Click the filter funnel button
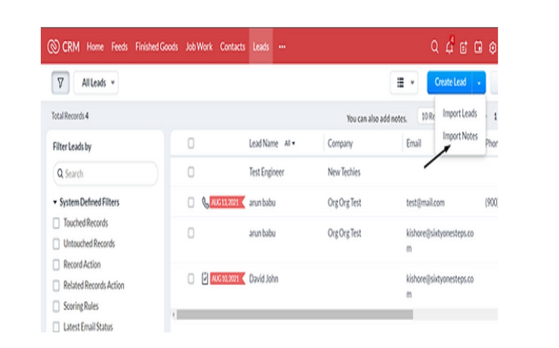The width and height of the screenshot is (559, 348). click(x=60, y=82)
